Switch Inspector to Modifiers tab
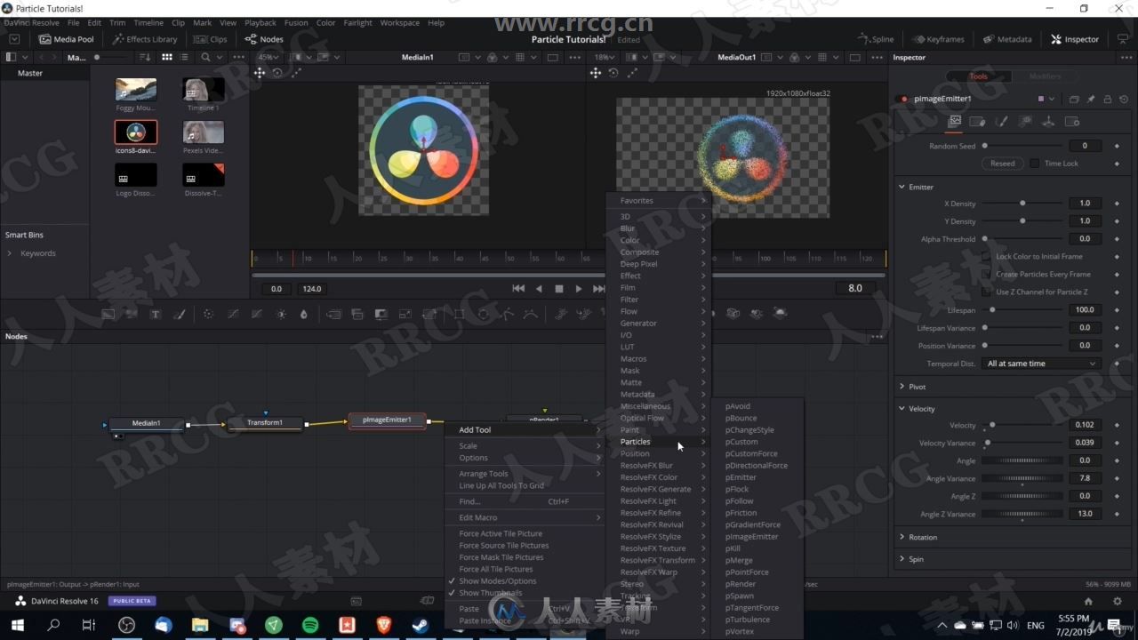The width and height of the screenshot is (1138, 640). (x=1045, y=76)
